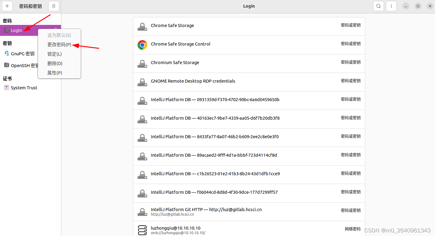Click http://luz@gitlab.hcsci.cn subtitle text
435x236 pixels.
point(172,214)
